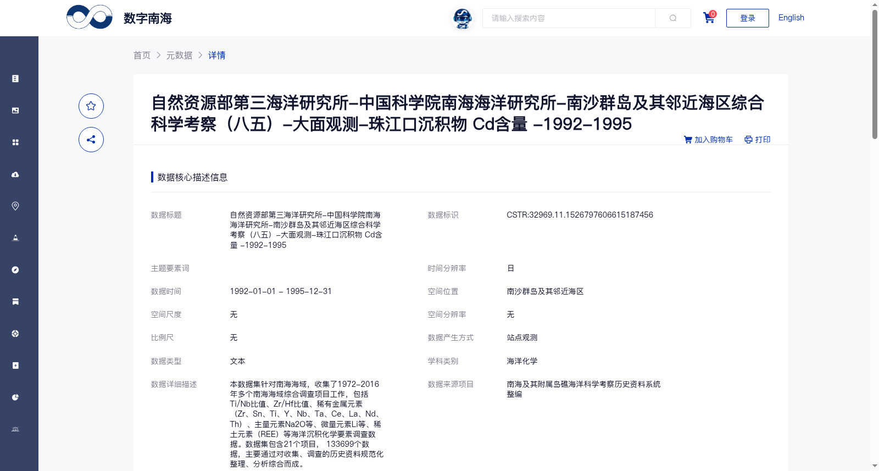Screen dimensions: 879x471
Task: Click the 数据标识 label
Action: [443, 215]
